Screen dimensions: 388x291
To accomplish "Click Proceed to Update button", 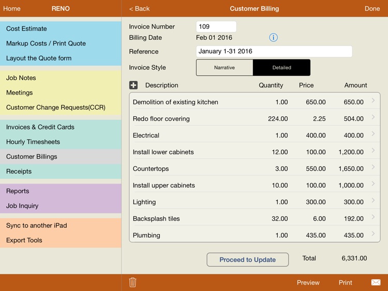I will (247, 259).
